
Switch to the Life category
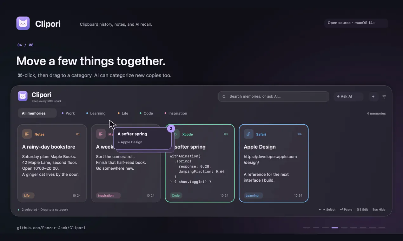(123, 113)
